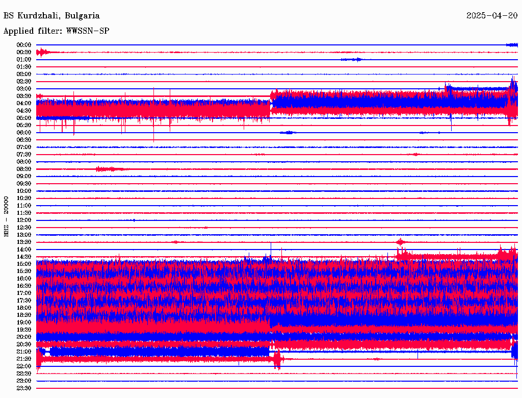Viewport: 522px width, 398px height.
Task: Click the 23:30 time label
Action: pos(24,388)
